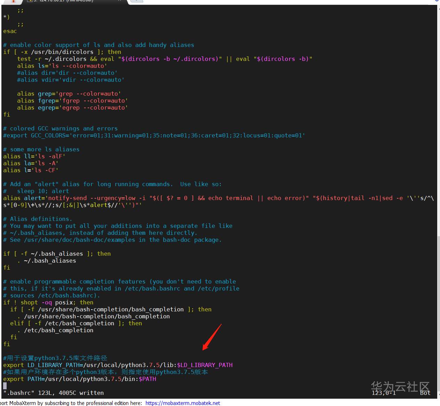
Task: Click line "if [ -x /usr/bin/dircolors ]; then"
Action: tap(62, 52)
